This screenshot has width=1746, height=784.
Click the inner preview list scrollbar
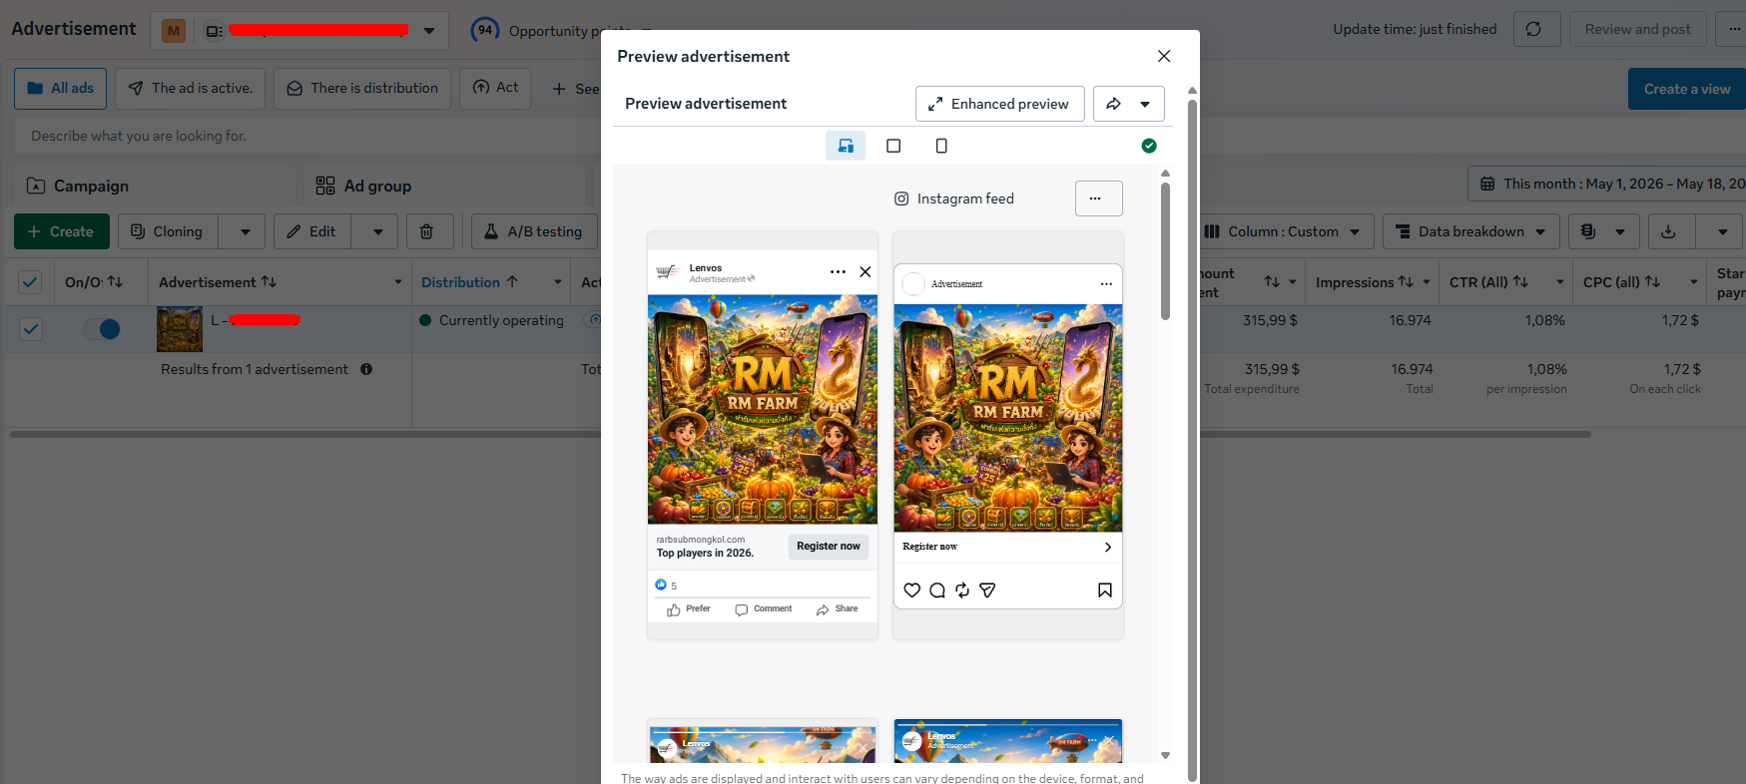[x=1165, y=251]
